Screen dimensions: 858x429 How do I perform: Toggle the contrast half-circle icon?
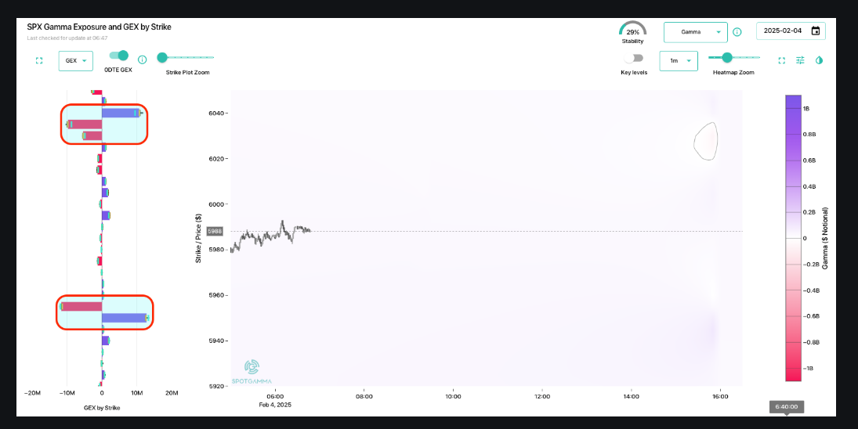[x=819, y=60]
